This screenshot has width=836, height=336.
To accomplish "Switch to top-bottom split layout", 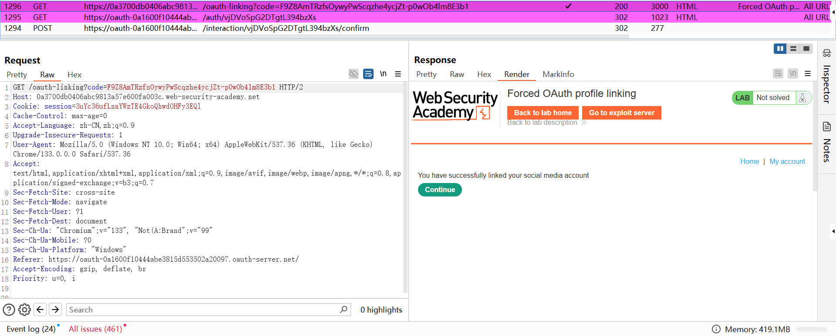I will pyautogui.click(x=793, y=49).
